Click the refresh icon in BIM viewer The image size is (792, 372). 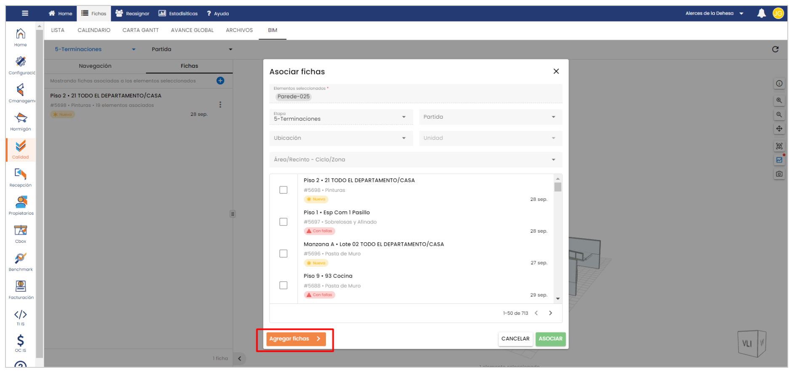point(775,49)
